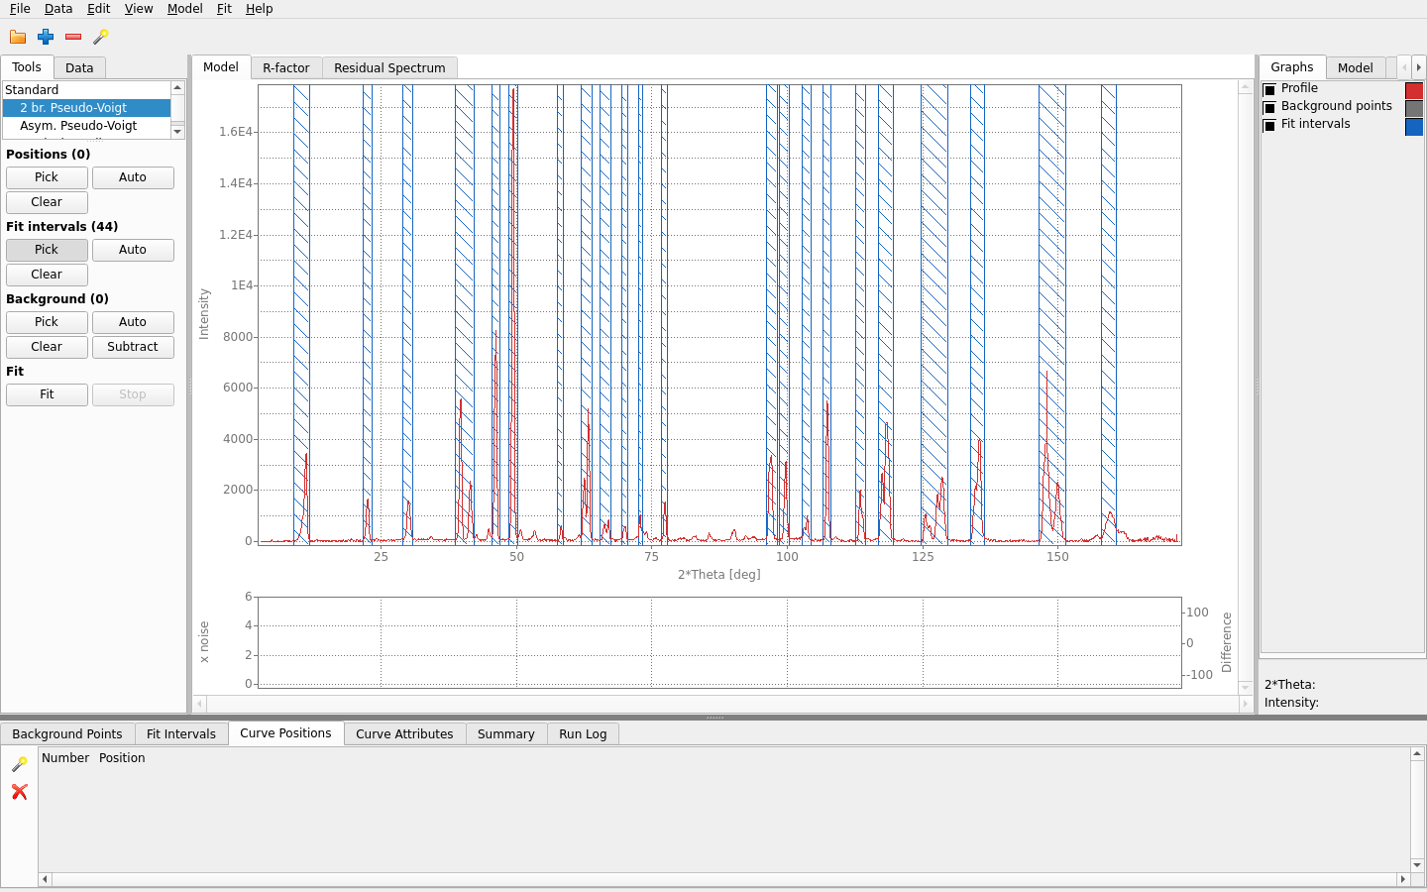The height and width of the screenshot is (892, 1427).
Task: Open the gray Background points color swatch
Action: 1414,108
